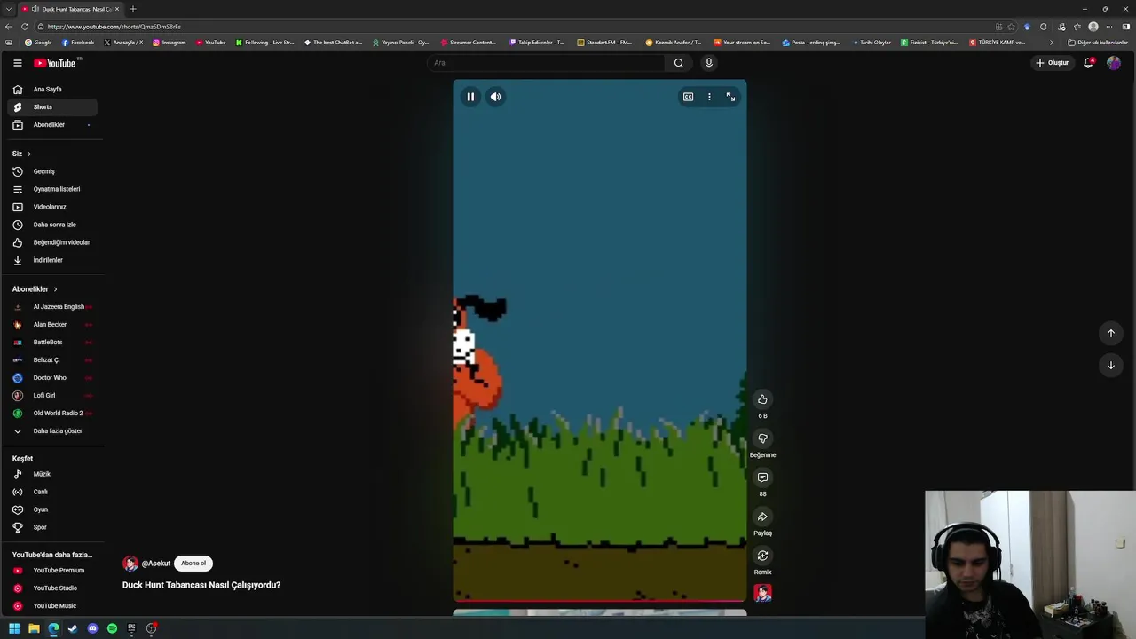The height and width of the screenshot is (639, 1136).
Task: Open Lofi Girl channel
Action: [x=52, y=396]
